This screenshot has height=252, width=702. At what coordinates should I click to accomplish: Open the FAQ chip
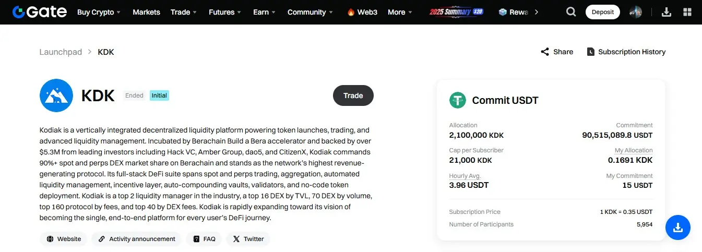204,239
